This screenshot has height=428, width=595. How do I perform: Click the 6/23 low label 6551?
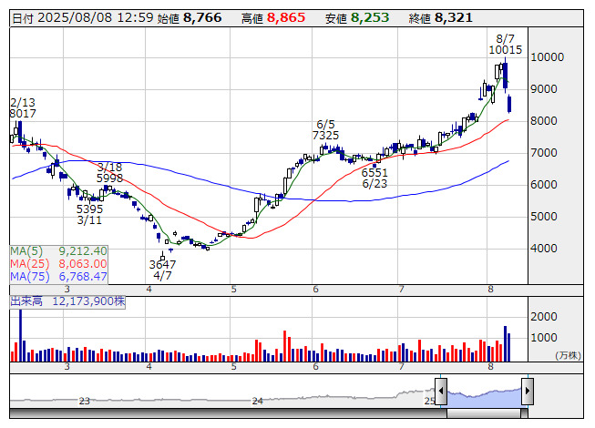coord(374,172)
